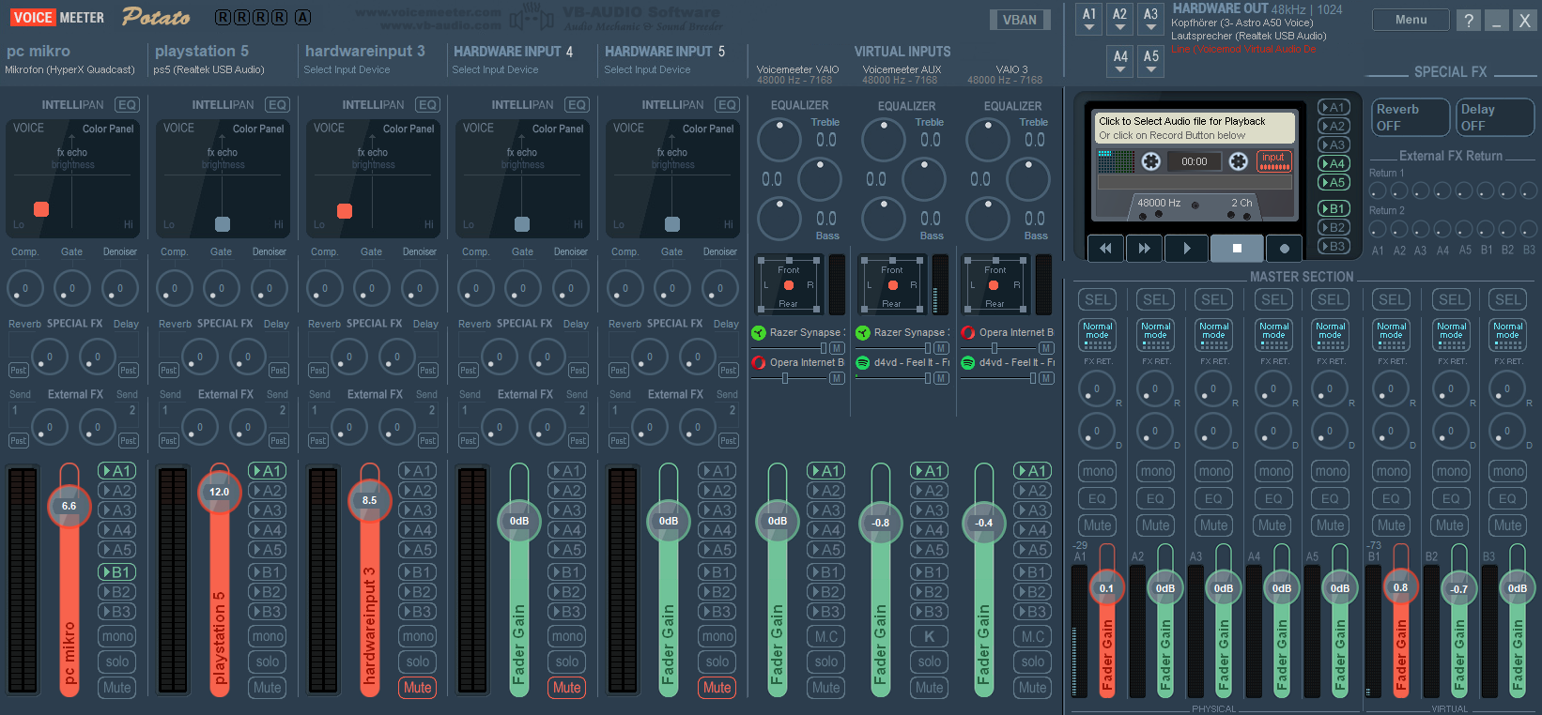Click the Normal mode icon on bus B1
This screenshot has height=715, width=1542.
[x=1391, y=334]
